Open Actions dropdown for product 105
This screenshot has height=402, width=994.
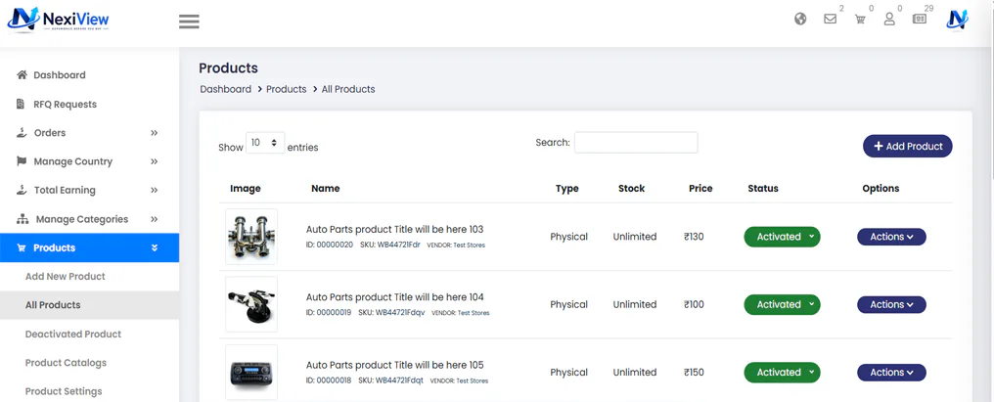click(x=891, y=373)
